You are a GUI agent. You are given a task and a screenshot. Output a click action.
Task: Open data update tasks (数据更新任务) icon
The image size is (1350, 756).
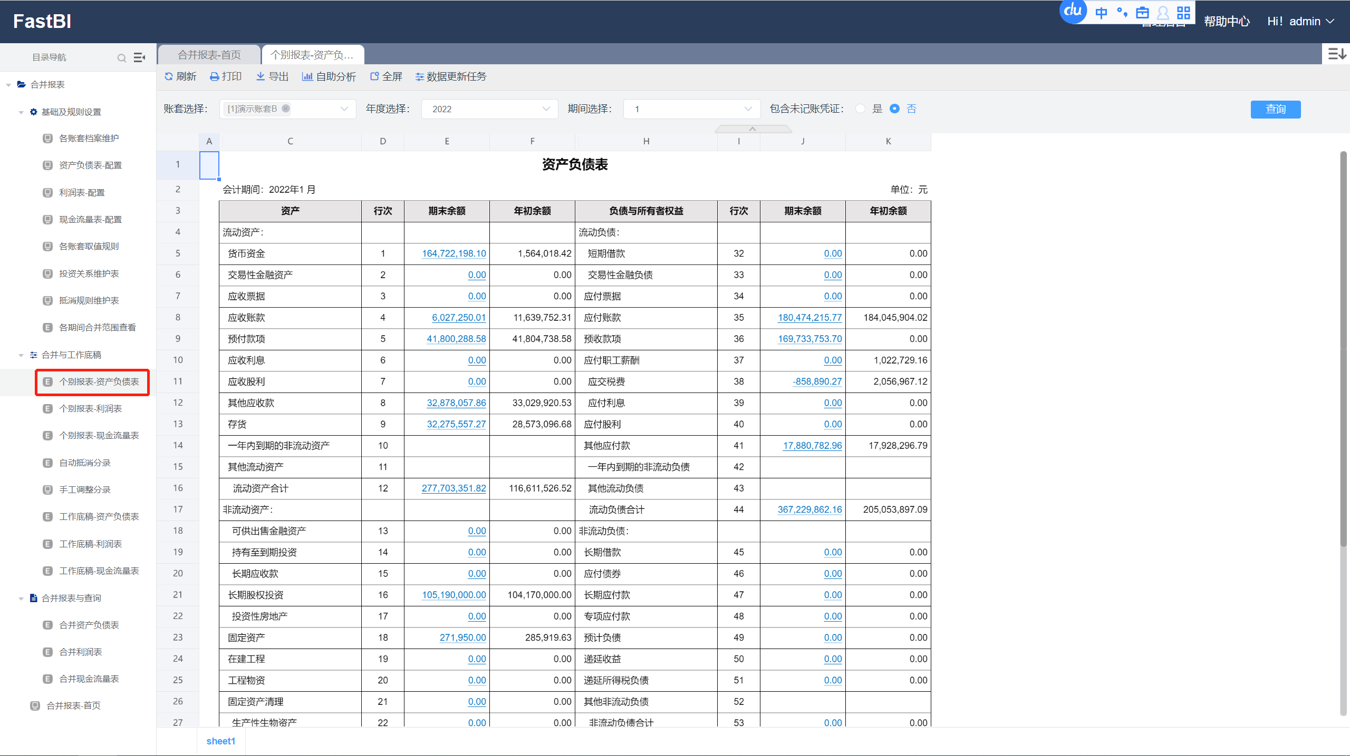click(x=420, y=77)
